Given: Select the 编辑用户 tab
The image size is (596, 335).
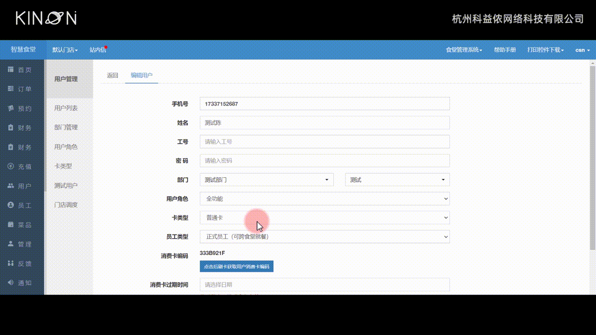Looking at the screenshot, I should [x=142, y=75].
